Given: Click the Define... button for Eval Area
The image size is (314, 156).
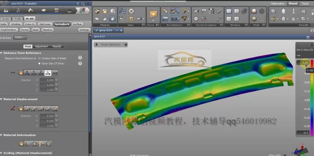Looking at the screenshot, I should (20, 38).
